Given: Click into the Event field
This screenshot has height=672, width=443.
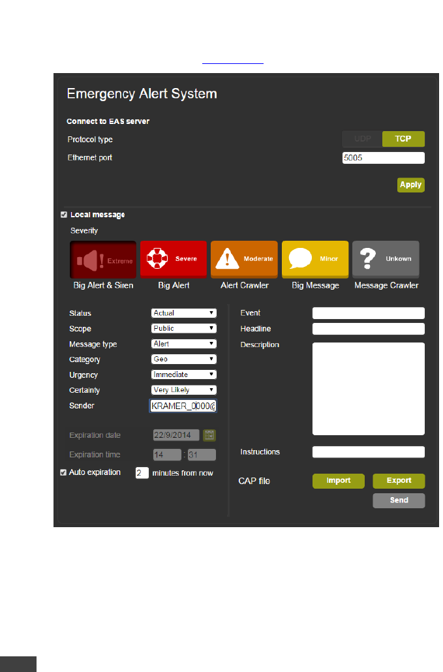Looking at the screenshot, I should 369,313.
